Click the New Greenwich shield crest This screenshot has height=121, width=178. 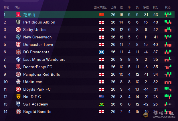[x=18, y=37]
